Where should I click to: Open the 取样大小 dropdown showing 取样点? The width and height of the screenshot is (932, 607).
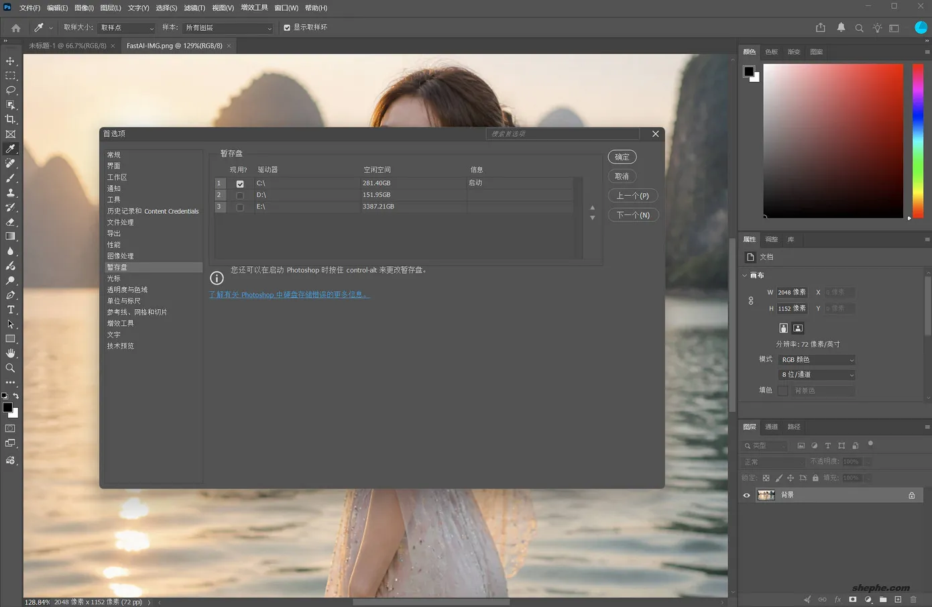127,28
